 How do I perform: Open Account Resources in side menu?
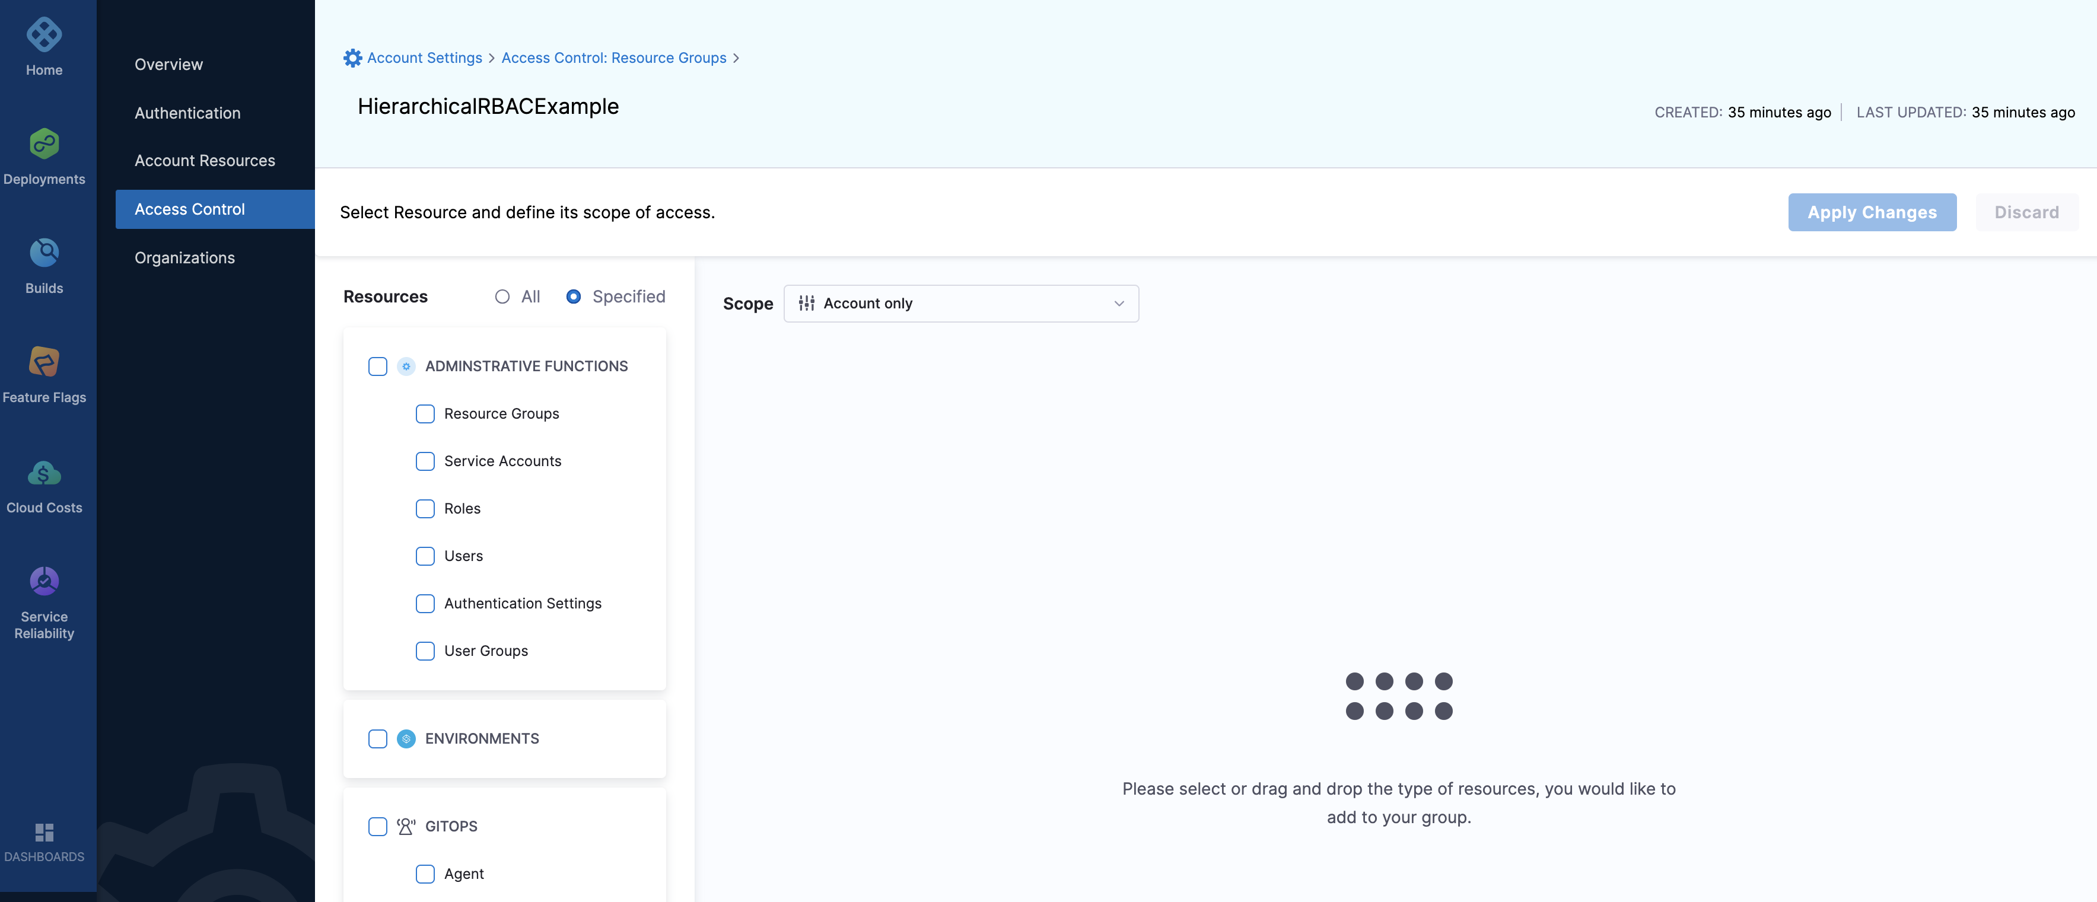204,160
